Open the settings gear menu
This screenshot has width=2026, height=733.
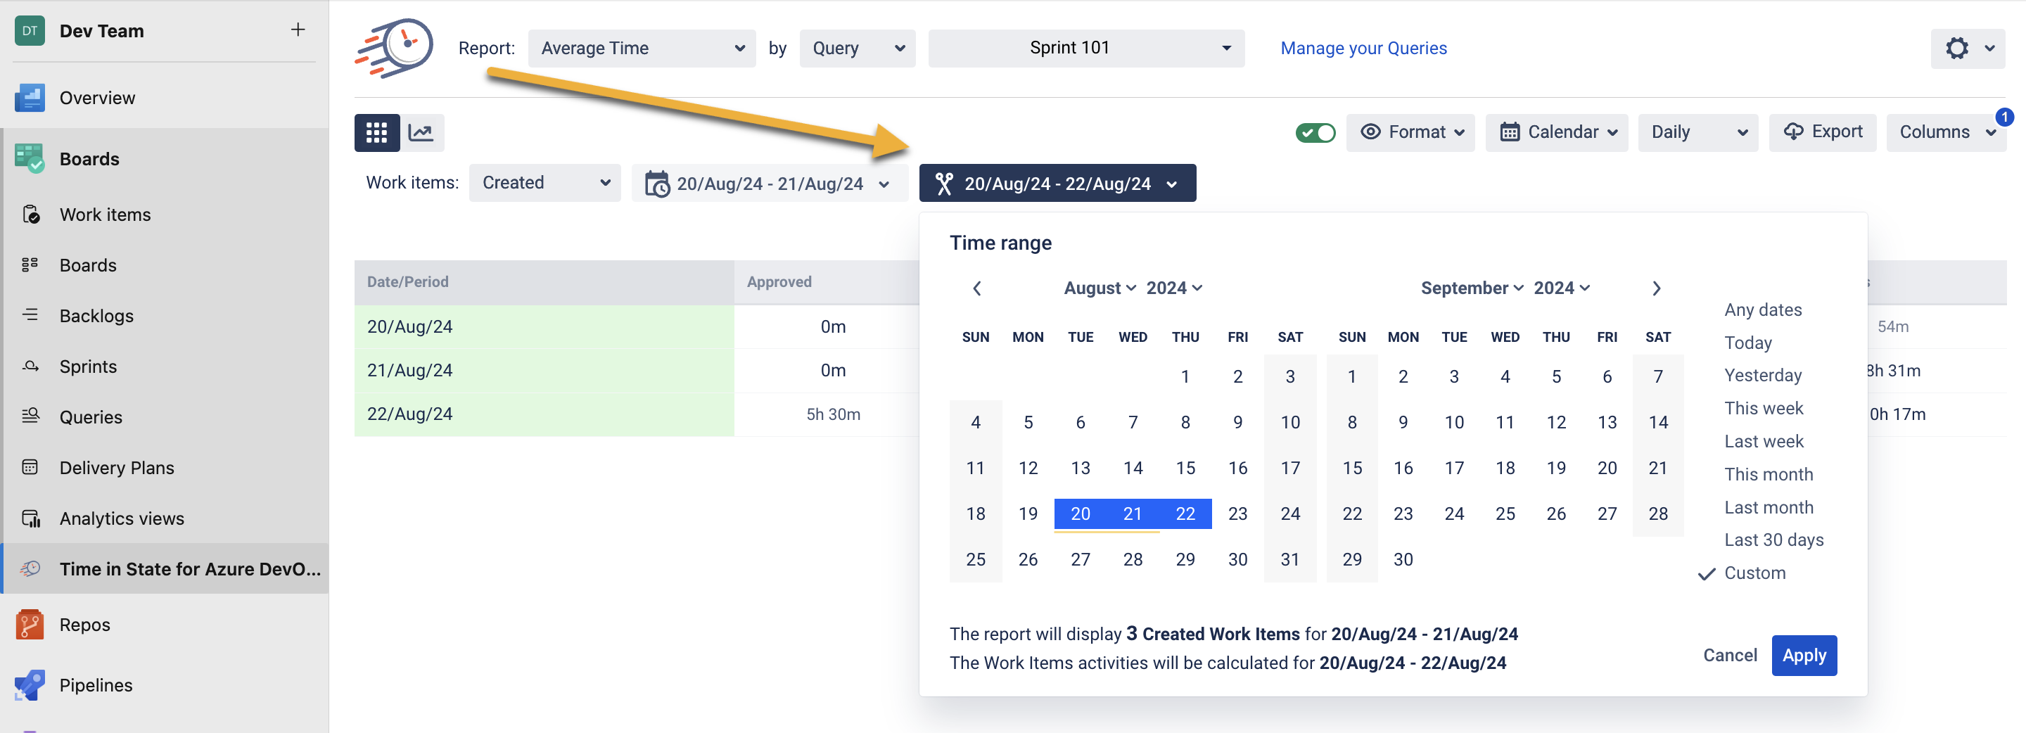coord(1956,48)
